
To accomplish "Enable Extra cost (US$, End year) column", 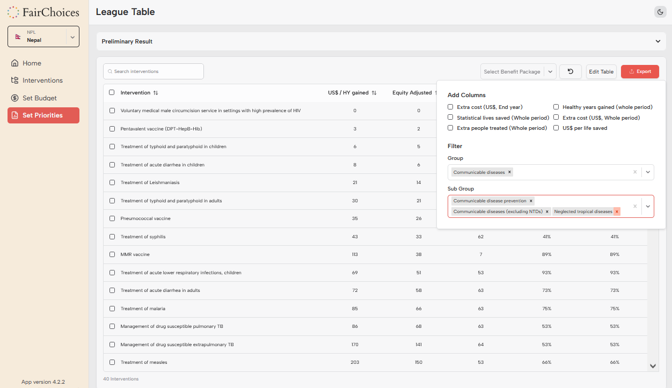I will click(x=450, y=107).
